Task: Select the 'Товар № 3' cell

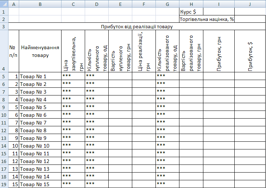Action: 40,92
